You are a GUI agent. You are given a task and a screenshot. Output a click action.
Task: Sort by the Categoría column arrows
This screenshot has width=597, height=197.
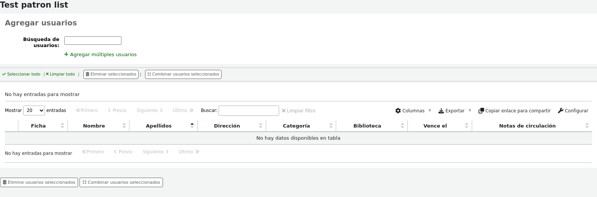331,126
